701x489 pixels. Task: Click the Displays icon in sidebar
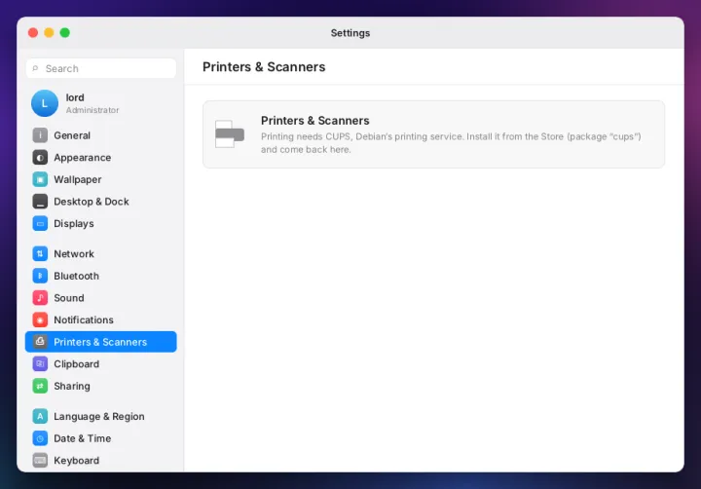pyautogui.click(x=40, y=223)
